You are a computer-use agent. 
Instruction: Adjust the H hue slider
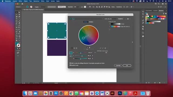coord(81,53)
